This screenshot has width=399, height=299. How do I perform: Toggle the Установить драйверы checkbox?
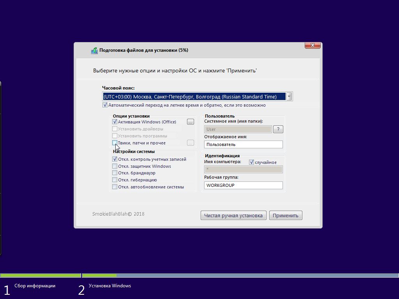click(x=115, y=128)
